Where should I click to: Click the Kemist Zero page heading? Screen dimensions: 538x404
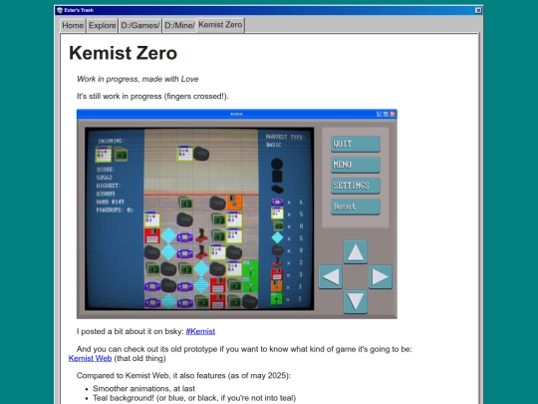tap(124, 53)
